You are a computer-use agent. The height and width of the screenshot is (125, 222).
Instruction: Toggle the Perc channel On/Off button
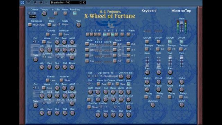click(181, 41)
